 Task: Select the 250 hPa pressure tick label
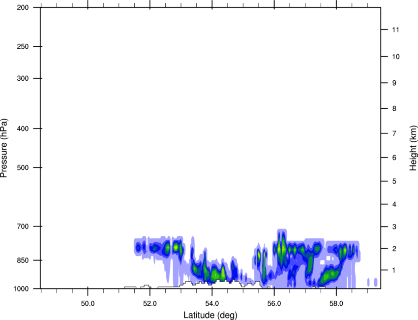click(22, 46)
